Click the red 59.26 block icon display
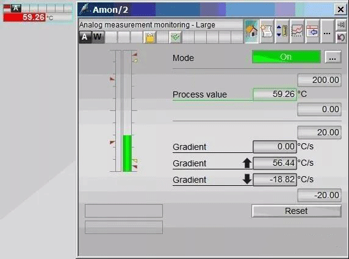The height and width of the screenshot is (259, 349). (x=24, y=17)
